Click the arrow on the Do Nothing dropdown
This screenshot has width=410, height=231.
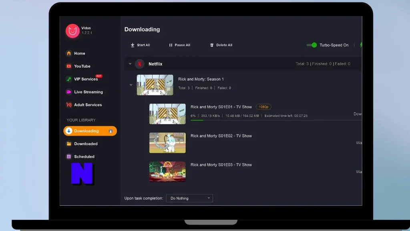[209, 198]
